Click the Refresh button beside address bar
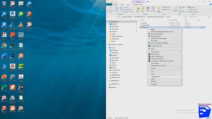 [186, 17]
